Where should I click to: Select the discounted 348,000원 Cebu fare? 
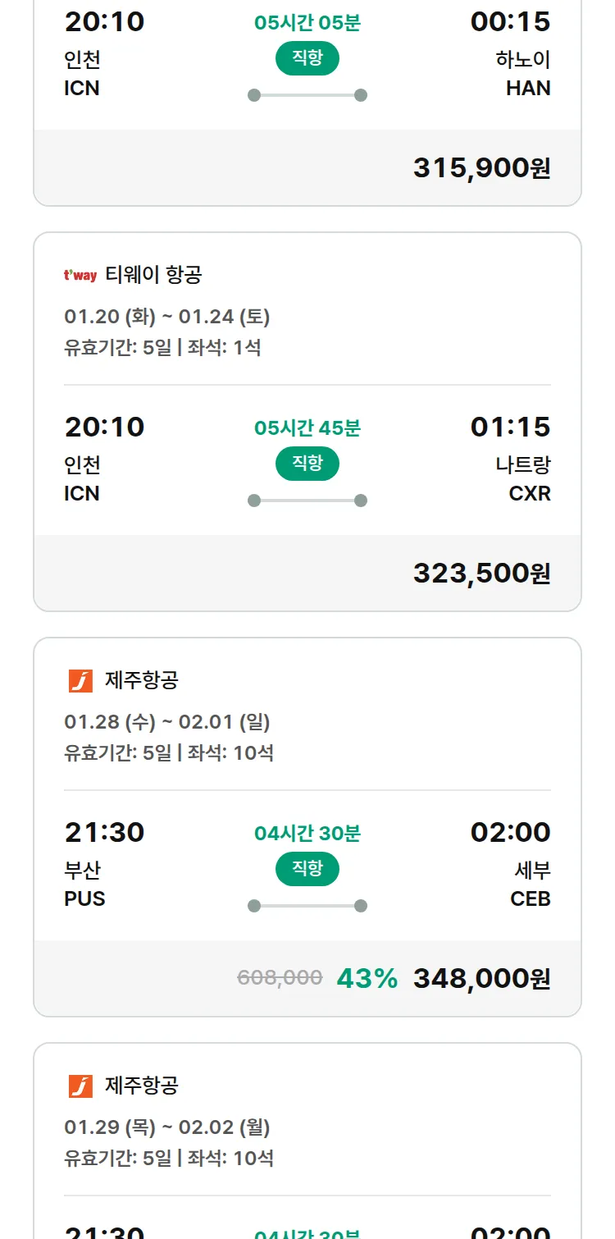coord(481,978)
